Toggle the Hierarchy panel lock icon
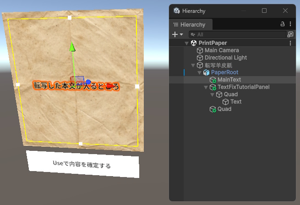Screen dimensions: 300x205 [x=283, y=24]
